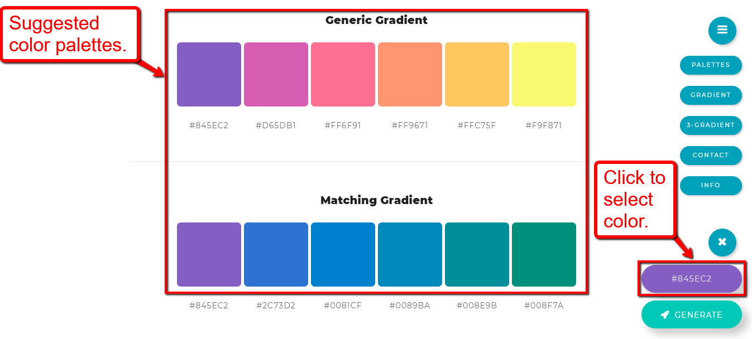Select the #845EC2 color pill near Generate
This screenshot has width=752, height=339.
[x=691, y=278]
